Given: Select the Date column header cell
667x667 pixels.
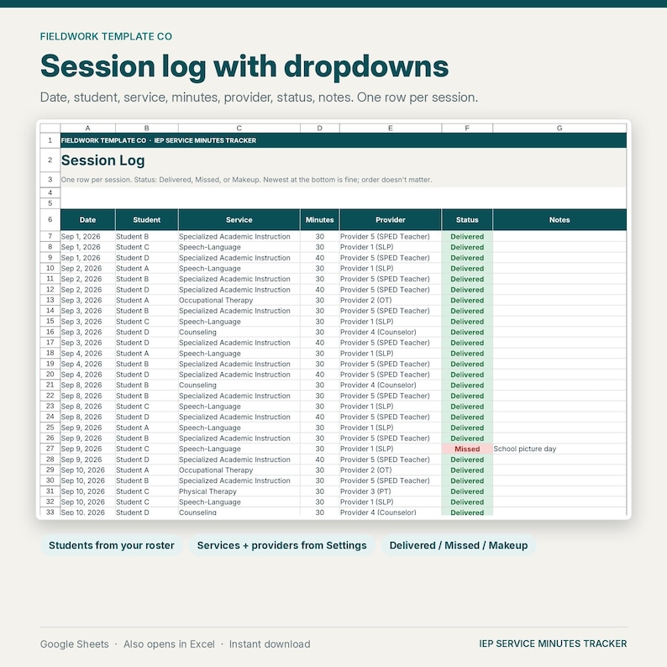Looking at the screenshot, I should 87,219.
